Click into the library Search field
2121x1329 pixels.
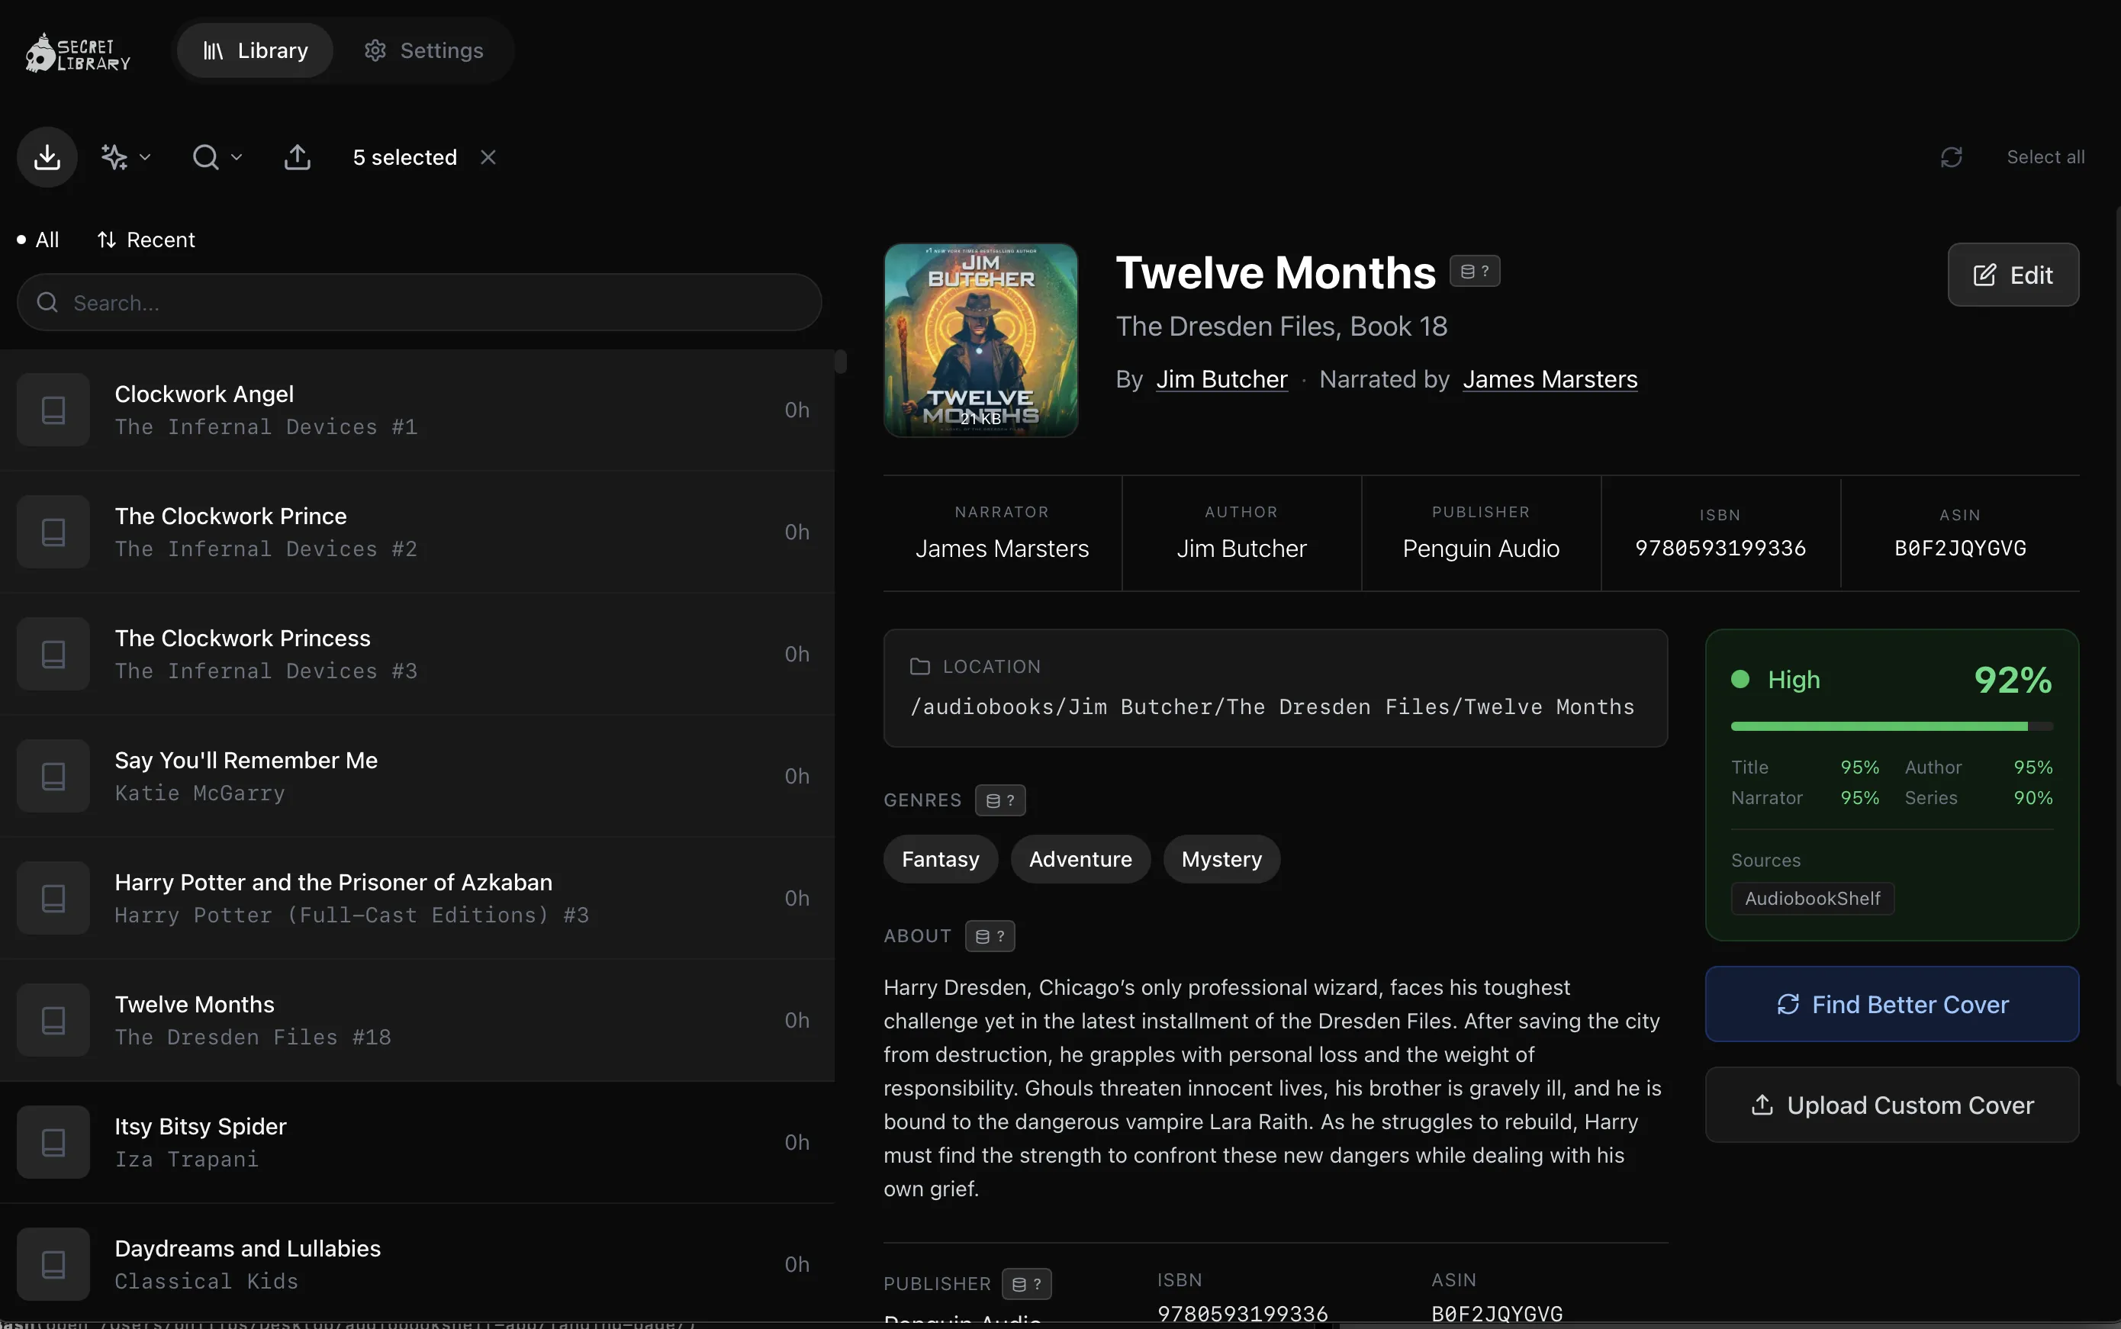tap(420, 303)
